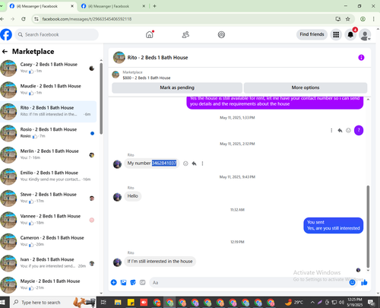Show hidden tray icons
The width and height of the screenshot is (380, 308).
[x=312, y=302]
